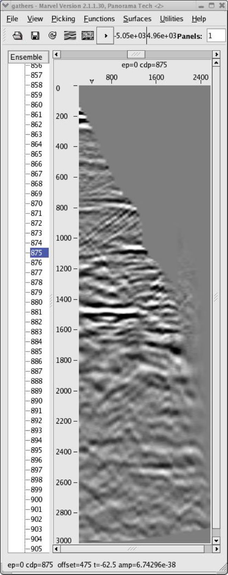Screen dimensions: 228x575
Task: Click the status bar text offset=475
Action: 74,565
